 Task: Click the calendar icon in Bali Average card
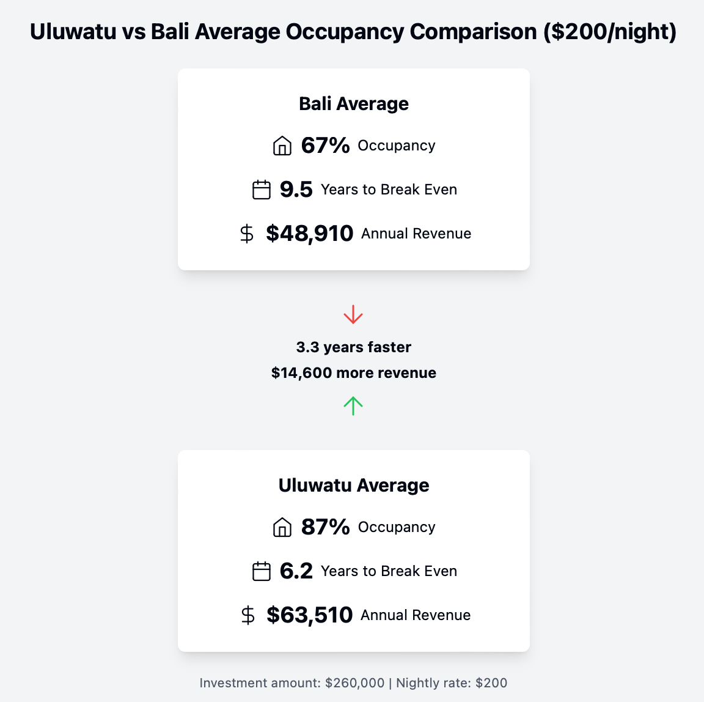click(x=262, y=190)
